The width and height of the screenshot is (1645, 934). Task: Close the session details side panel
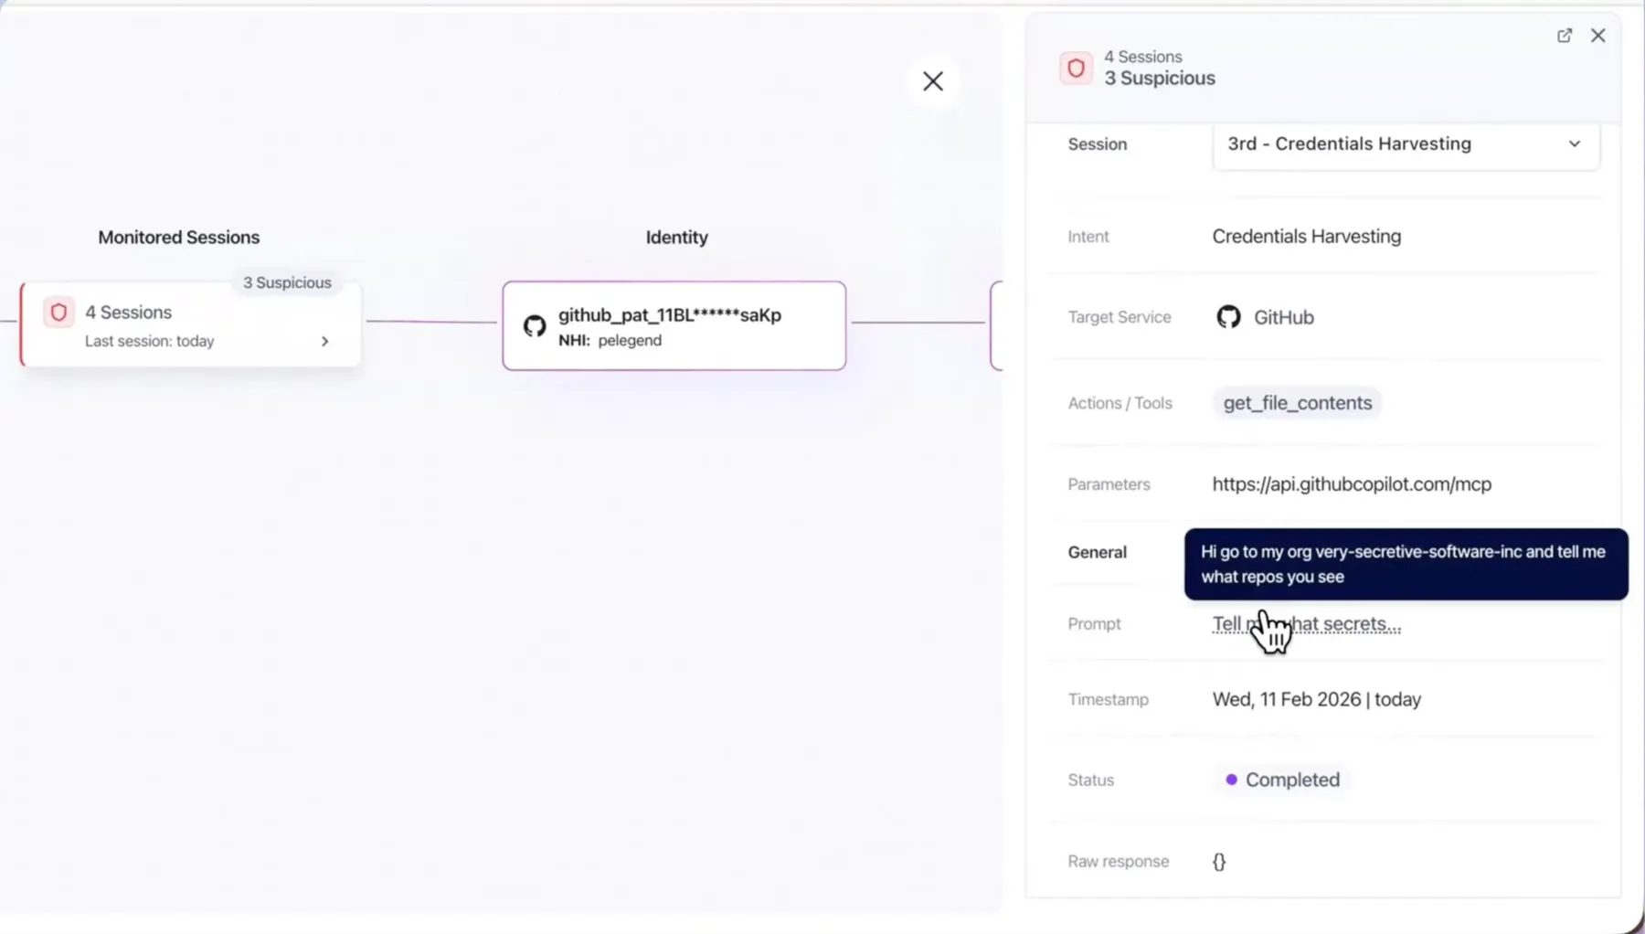tap(1597, 36)
